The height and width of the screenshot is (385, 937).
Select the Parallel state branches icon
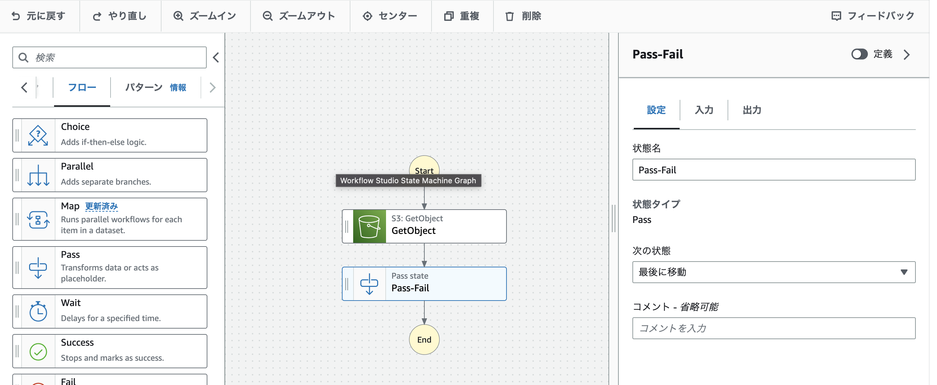38,175
